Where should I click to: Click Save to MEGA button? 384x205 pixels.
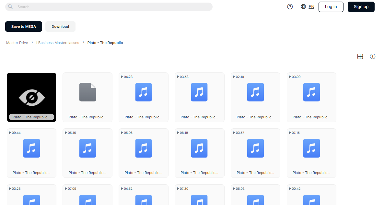pos(24,27)
